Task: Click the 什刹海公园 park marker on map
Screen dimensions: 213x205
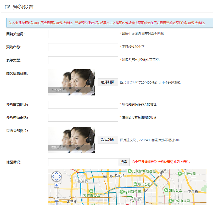Action: [x=121, y=191]
